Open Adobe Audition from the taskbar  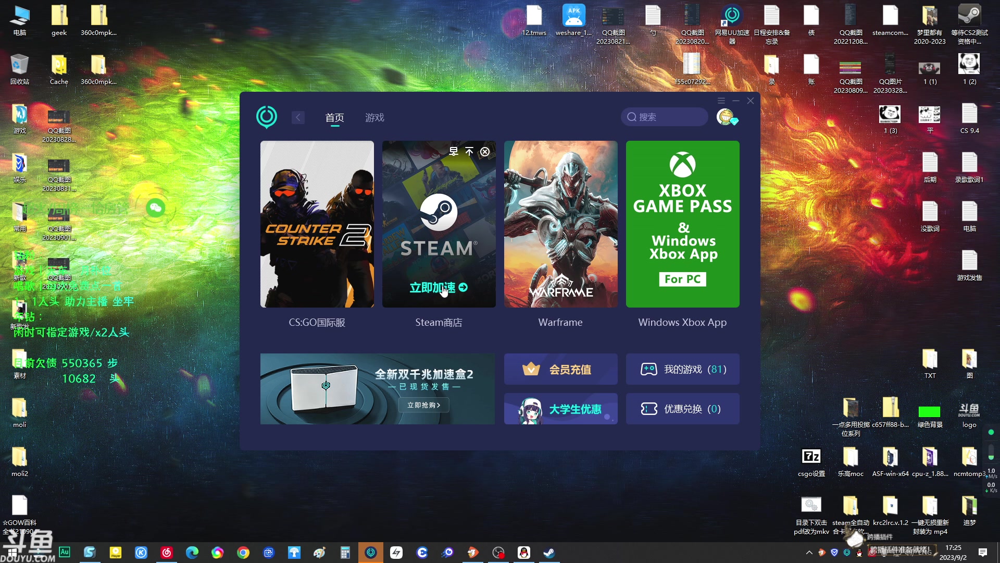pos(64,552)
